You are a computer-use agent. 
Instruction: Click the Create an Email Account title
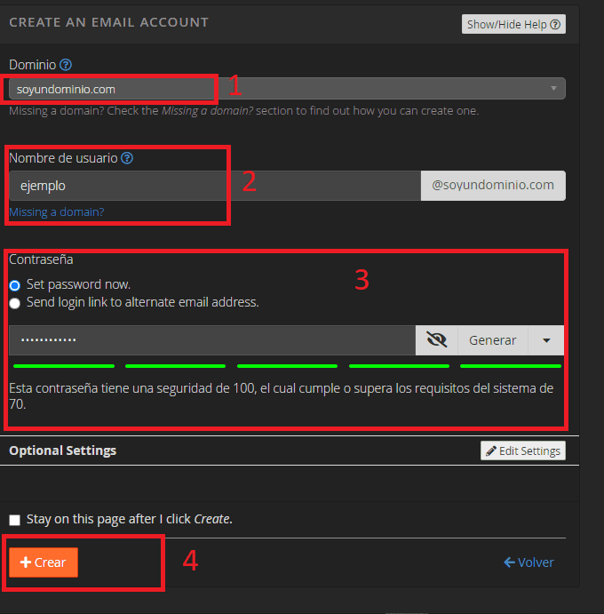point(109,22)
